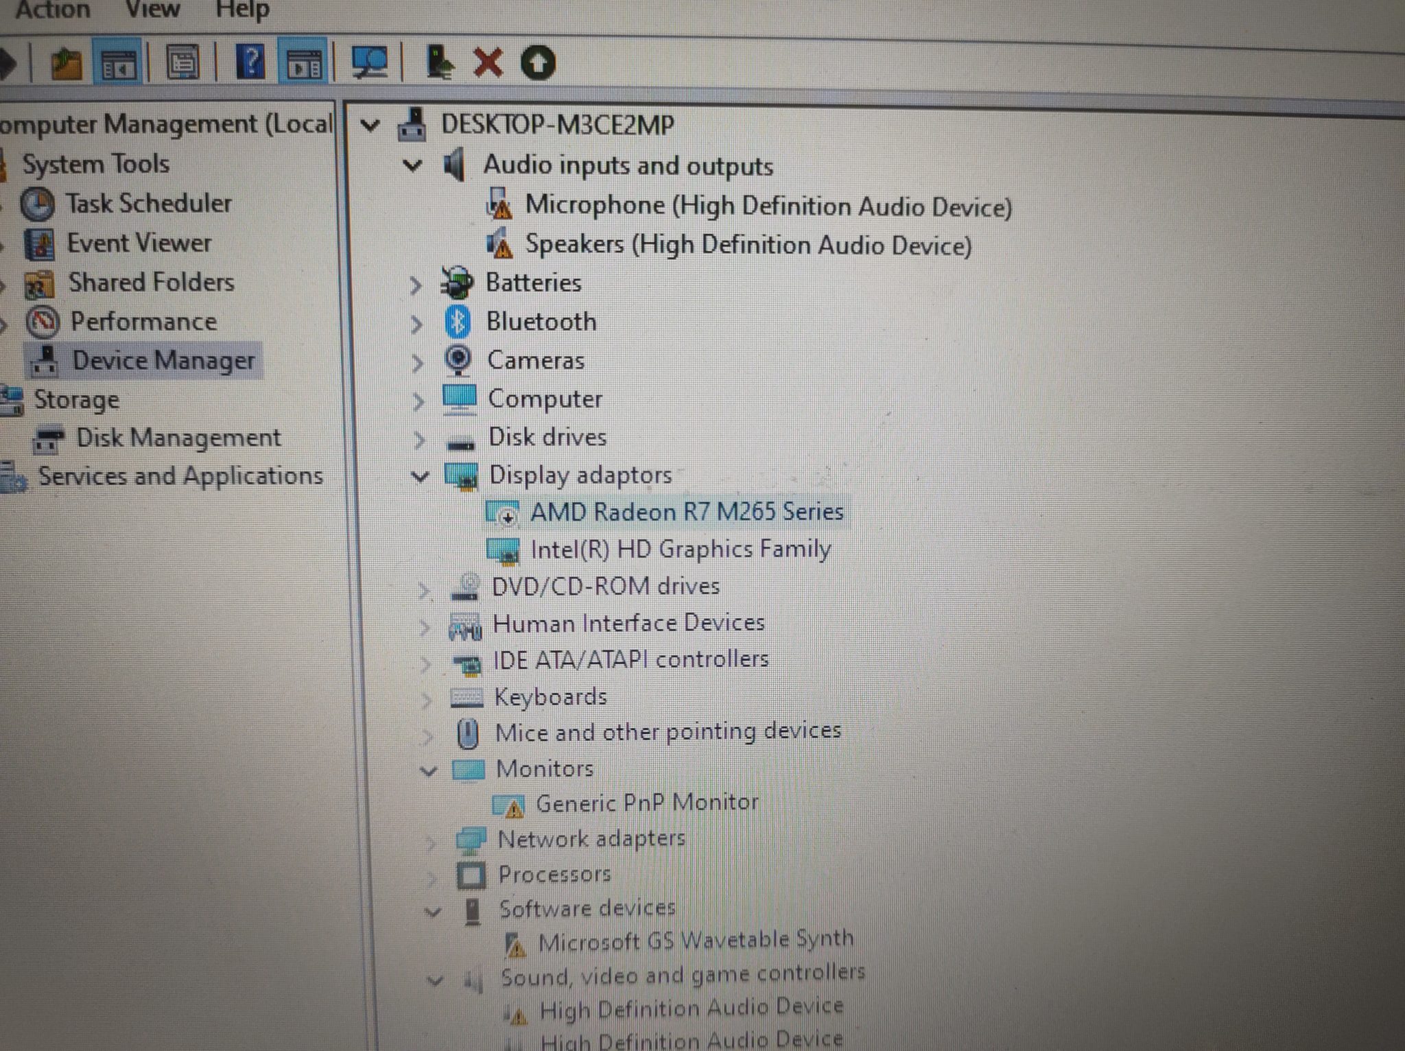Expand the Bluetooth category
The height and width of the screenshot is (1051, 1405).
pyautogui.click(x=416, y=323)
